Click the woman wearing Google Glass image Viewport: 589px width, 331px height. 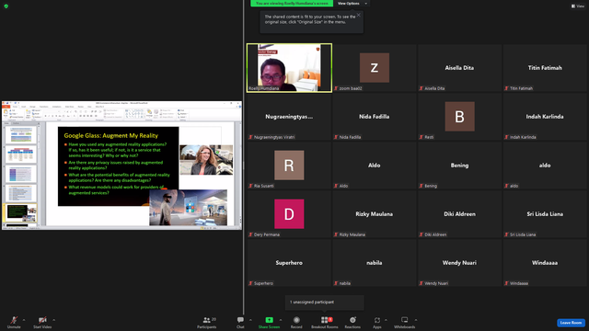(x=206, y=160)
